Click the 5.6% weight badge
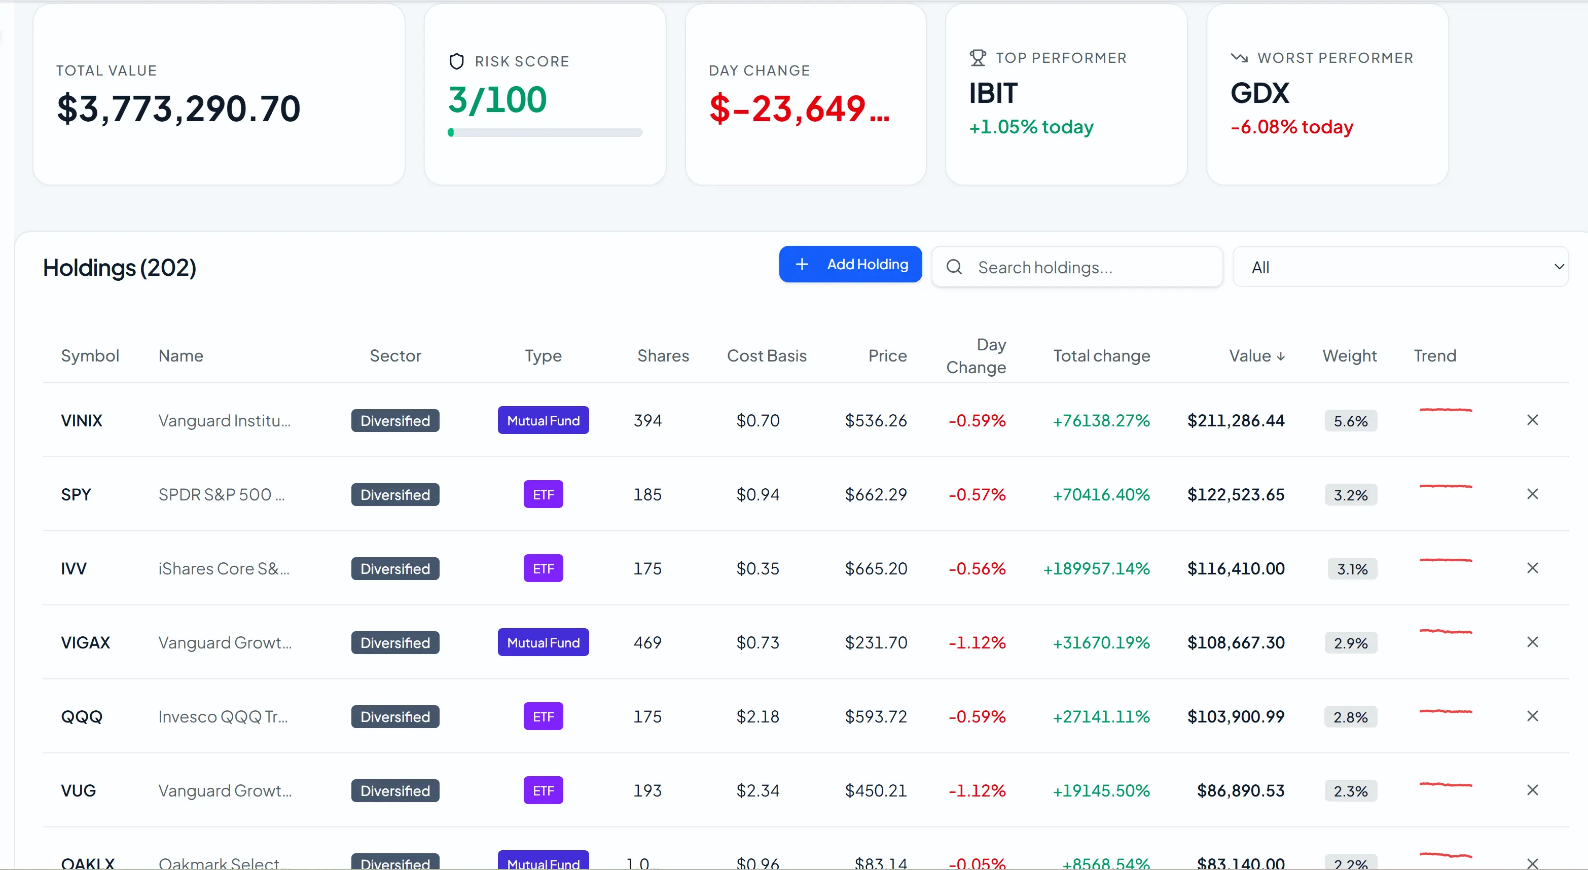The width and height of the screenshot is (1588, 870). tap(1350, 420)
